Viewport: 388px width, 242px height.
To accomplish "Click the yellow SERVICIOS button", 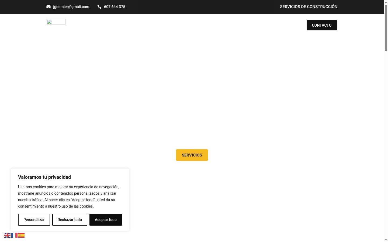I will pos(192,155).
